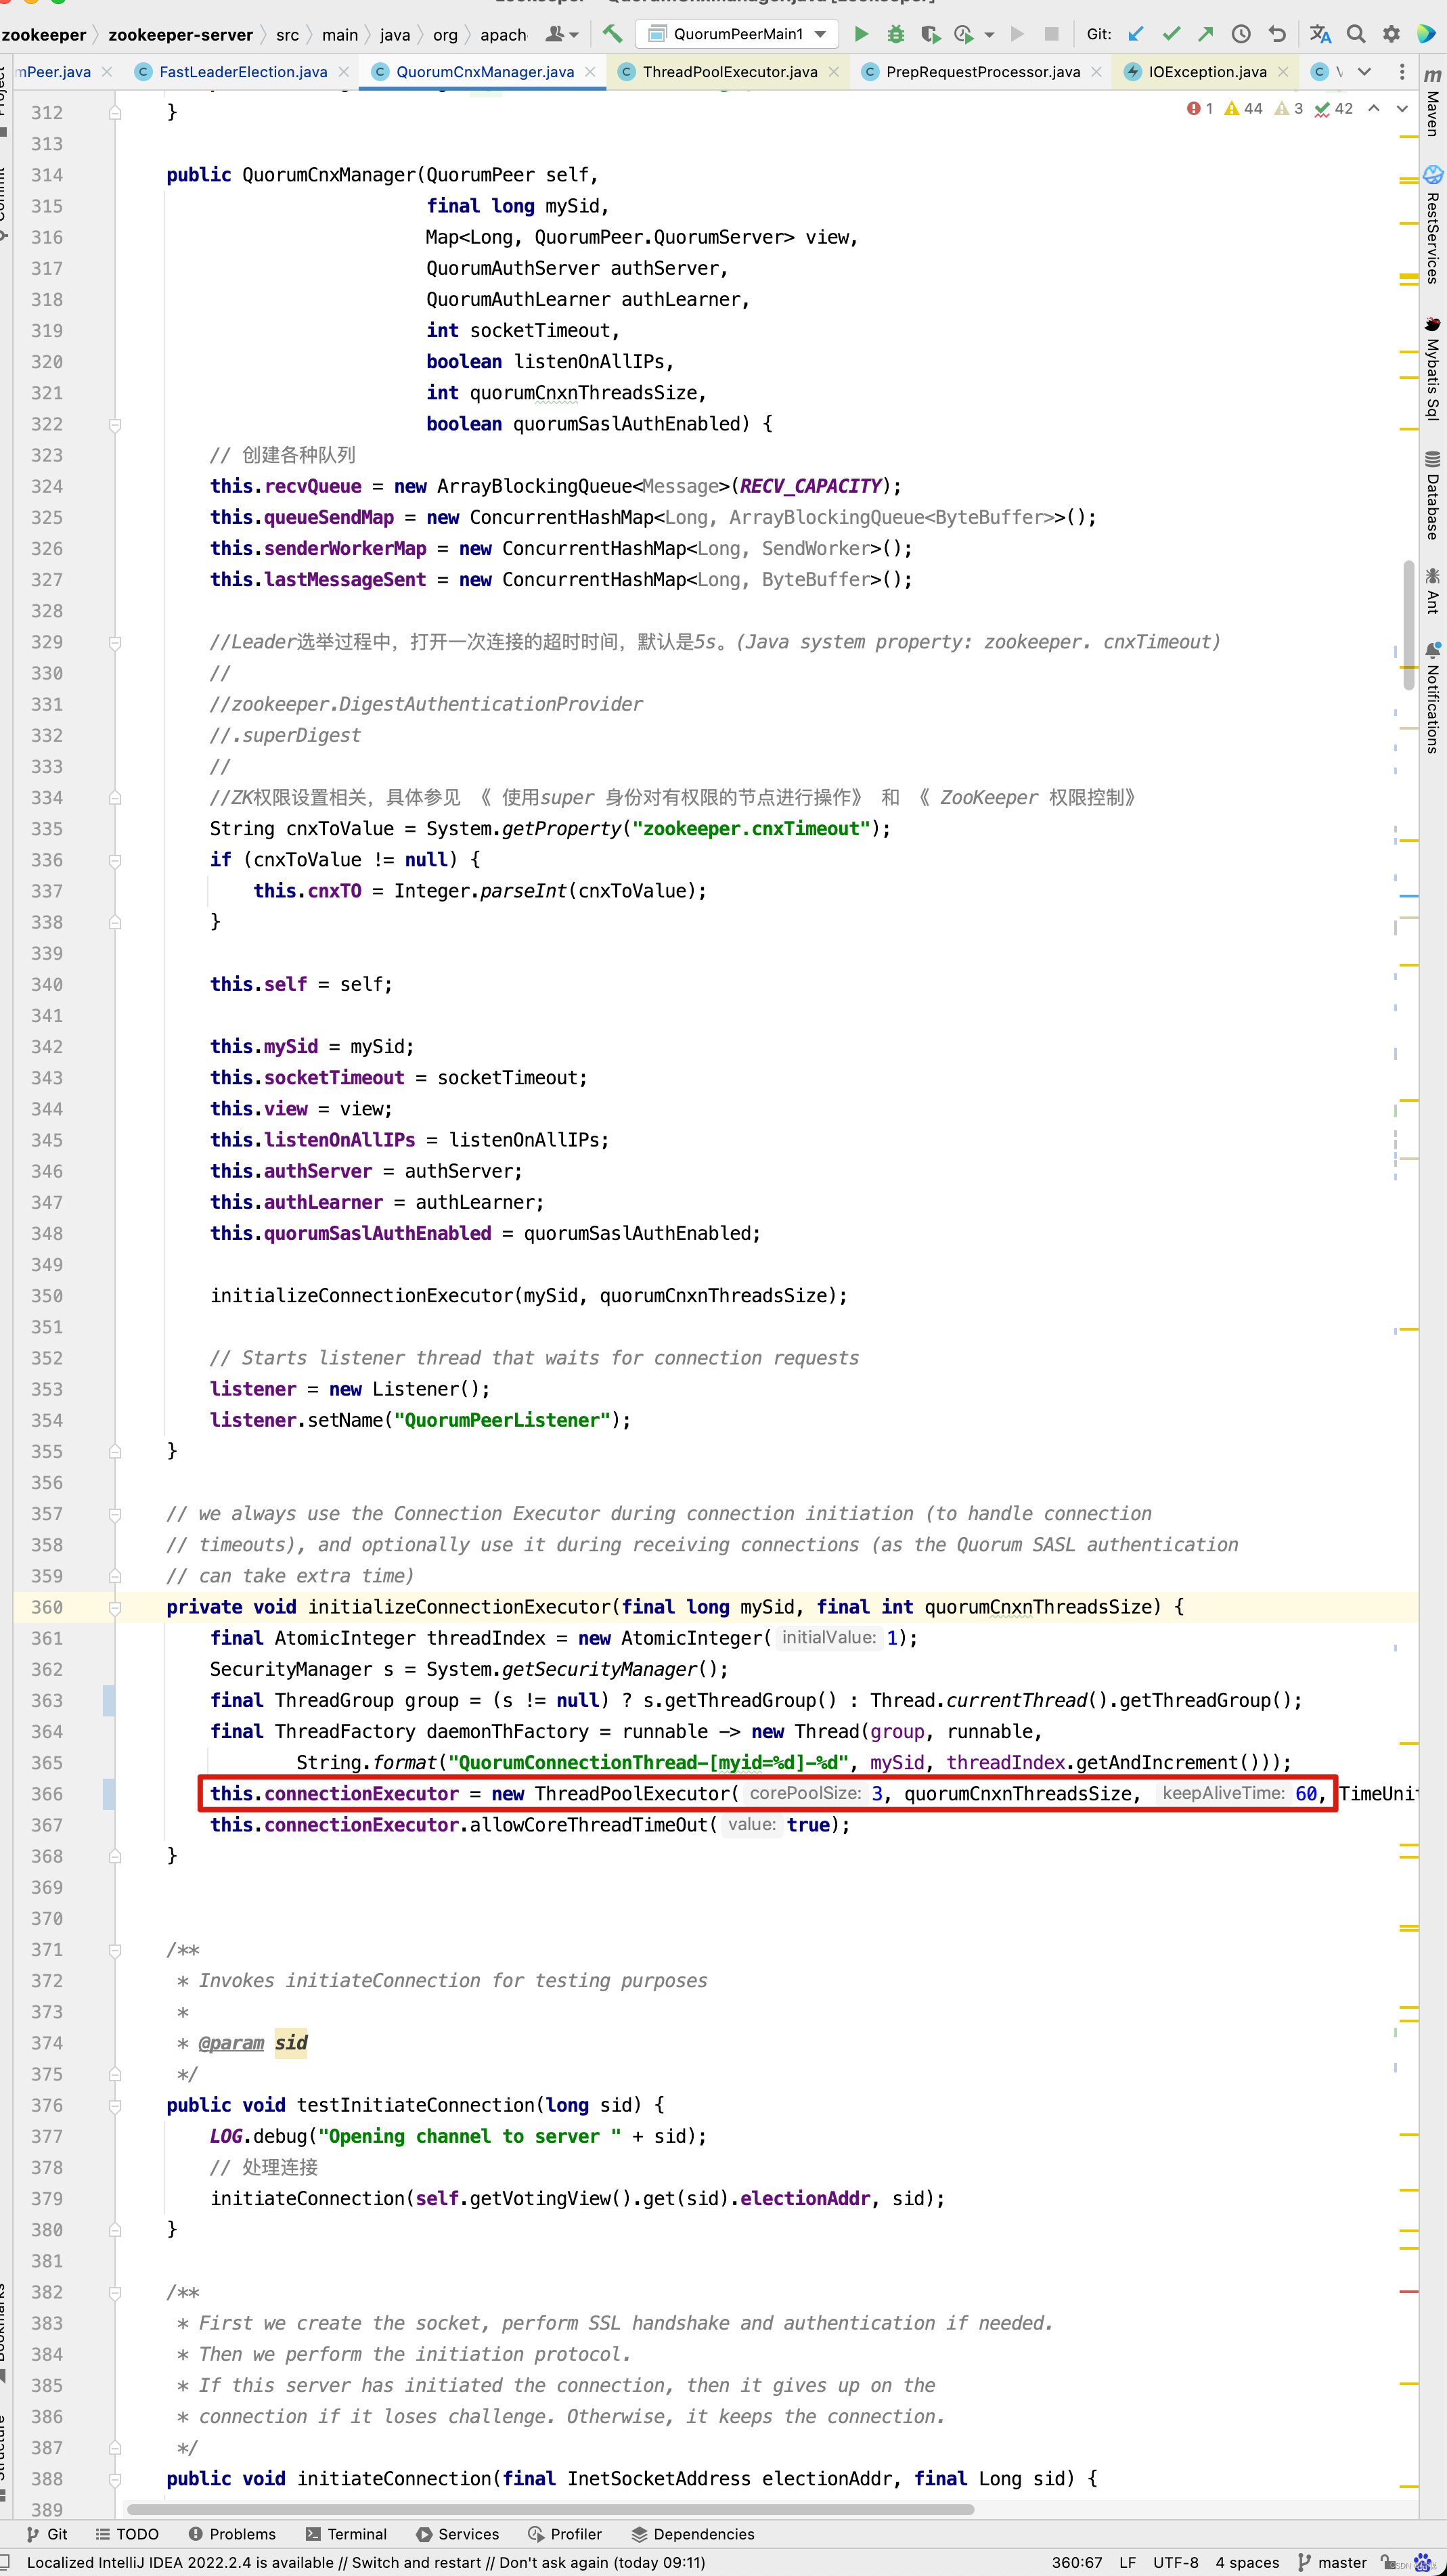
Task: Show hidden editor tabs chevron
Action: (x=1364, y=72)
